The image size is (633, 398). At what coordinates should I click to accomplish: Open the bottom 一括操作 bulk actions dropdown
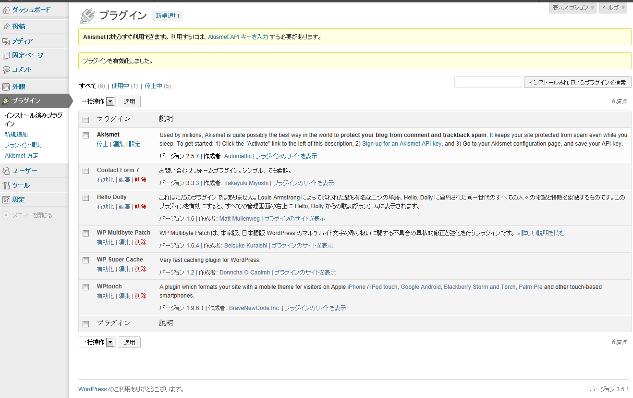tap(97, 342)
